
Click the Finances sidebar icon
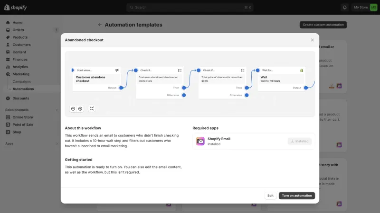pyautogui.click(x=8, y=60)
